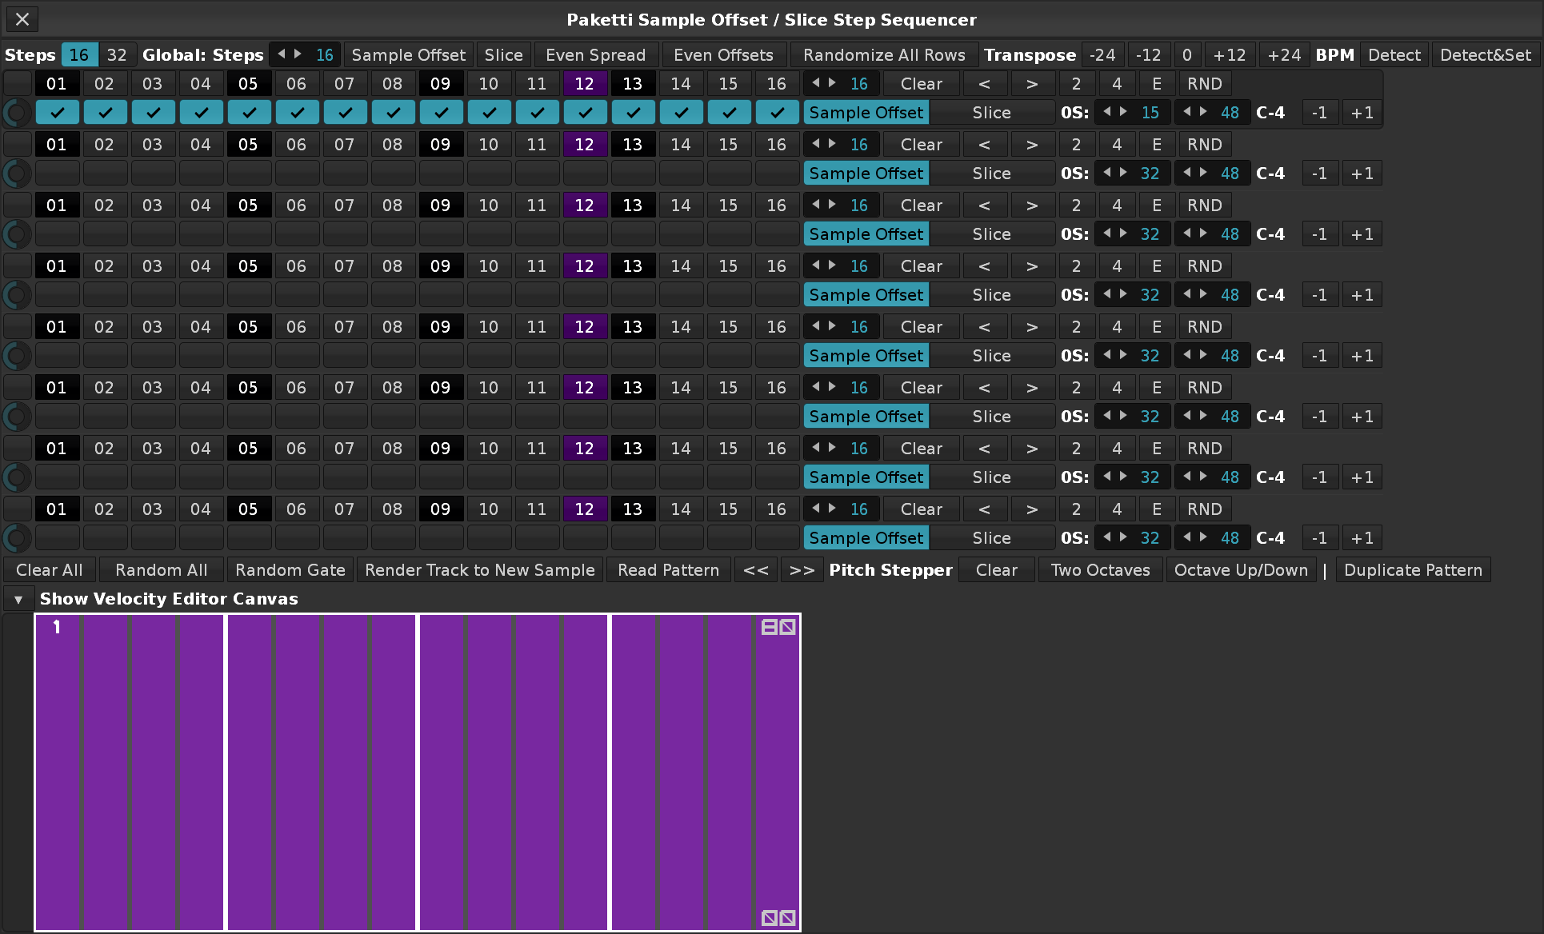Click Octave Up/Down button
Image resolution: width=1544 pixels, height=934 pixels.
(x=1241, y=570)
